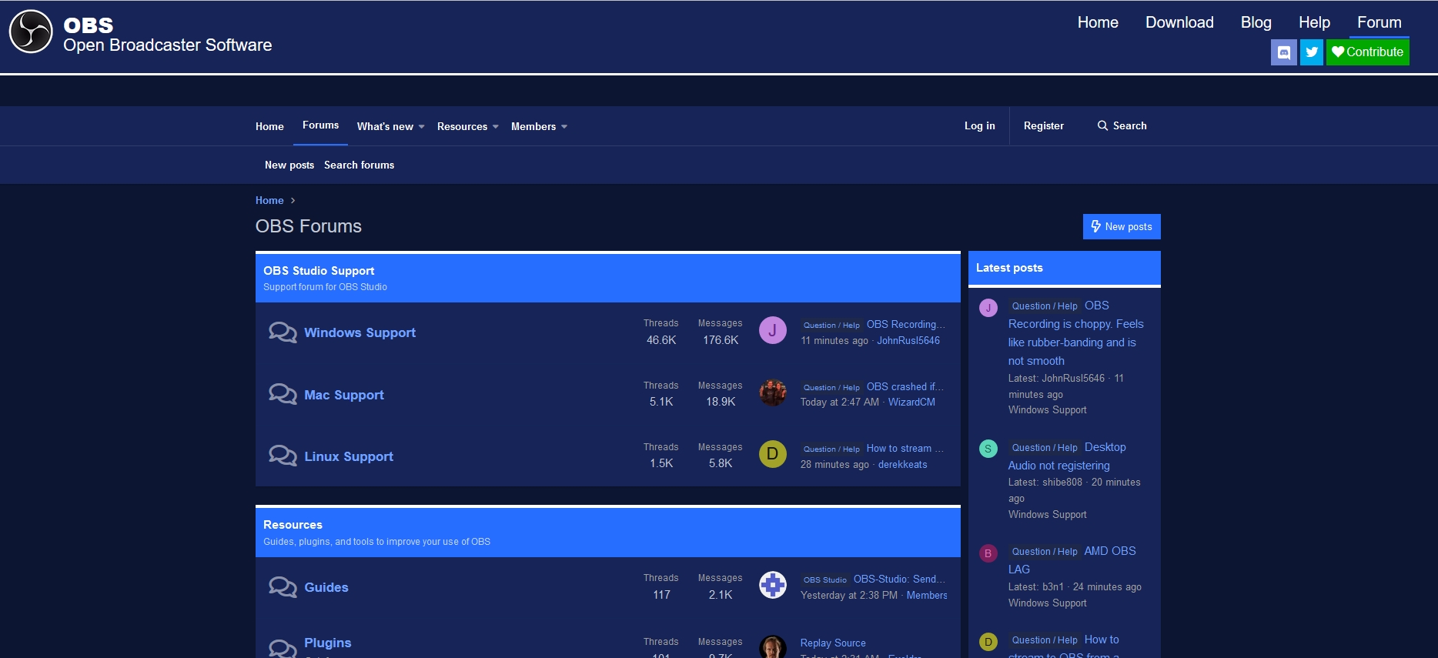
Task: Click the Home breadcrumb link
Action: [269, 200]
